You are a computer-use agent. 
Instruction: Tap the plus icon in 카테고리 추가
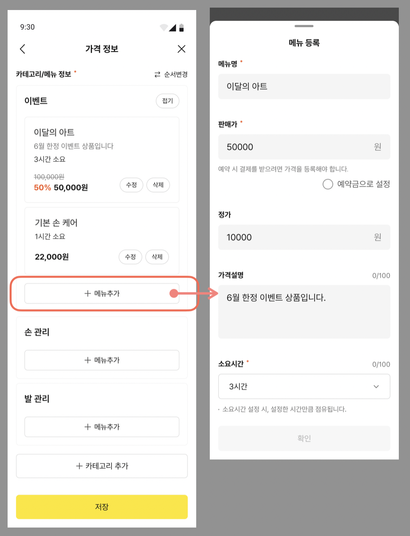pyautogui.click(x=79, y=466)
